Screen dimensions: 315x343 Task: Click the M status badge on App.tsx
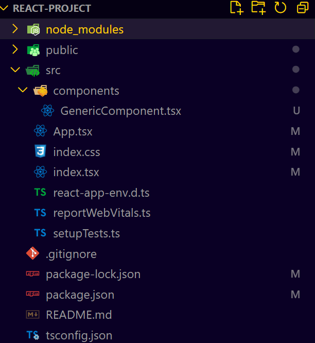295,131
